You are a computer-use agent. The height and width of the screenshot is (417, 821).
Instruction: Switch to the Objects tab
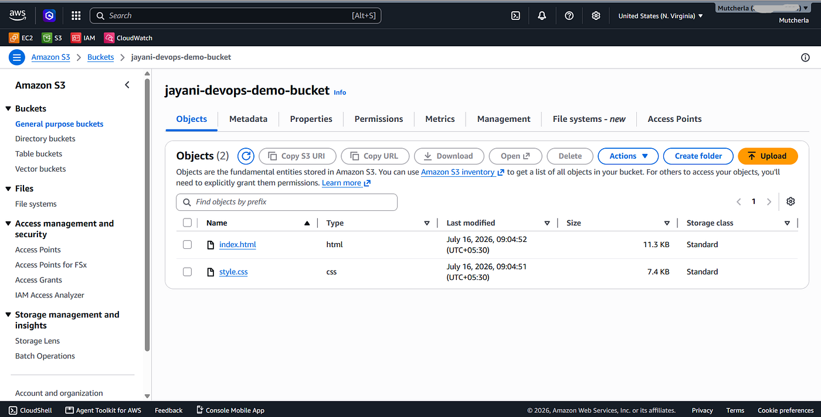(191, 119)
